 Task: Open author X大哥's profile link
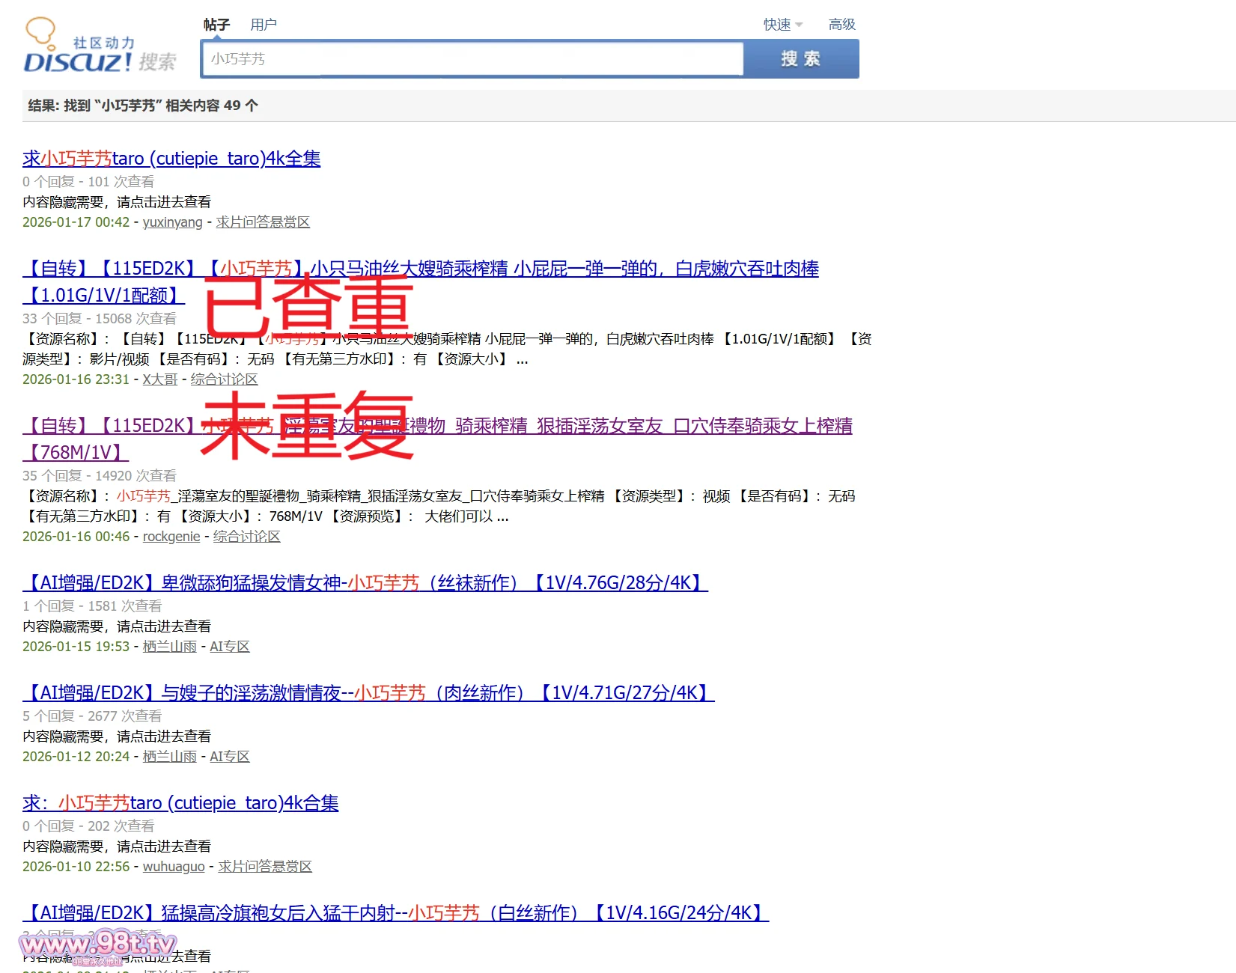coord(160,379)
